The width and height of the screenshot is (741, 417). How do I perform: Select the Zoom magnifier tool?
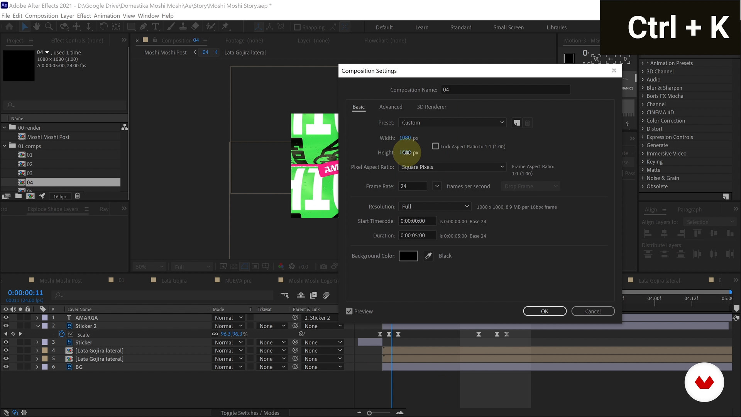pyautogui.click(x=49, y=27)
